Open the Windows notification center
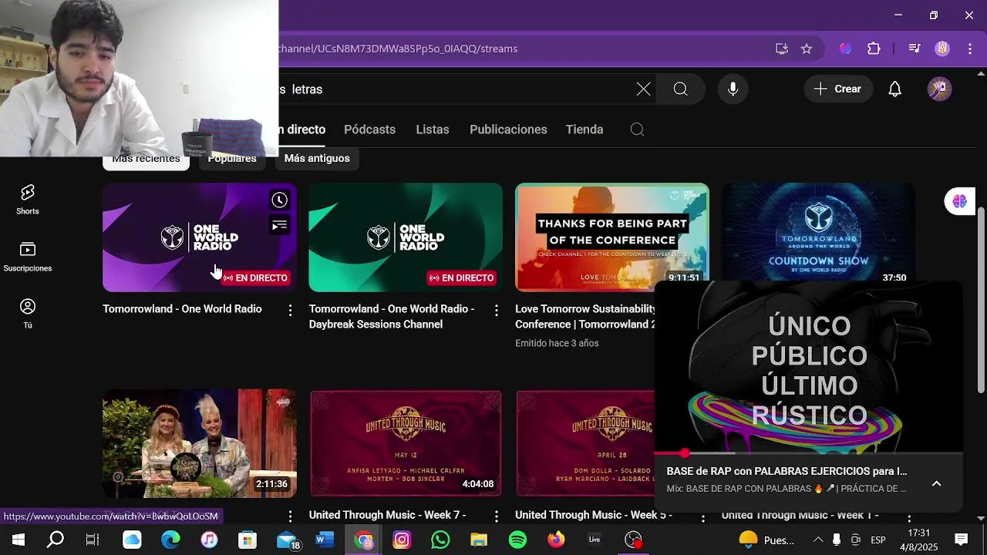987x555 pixels. click(961, 540)
